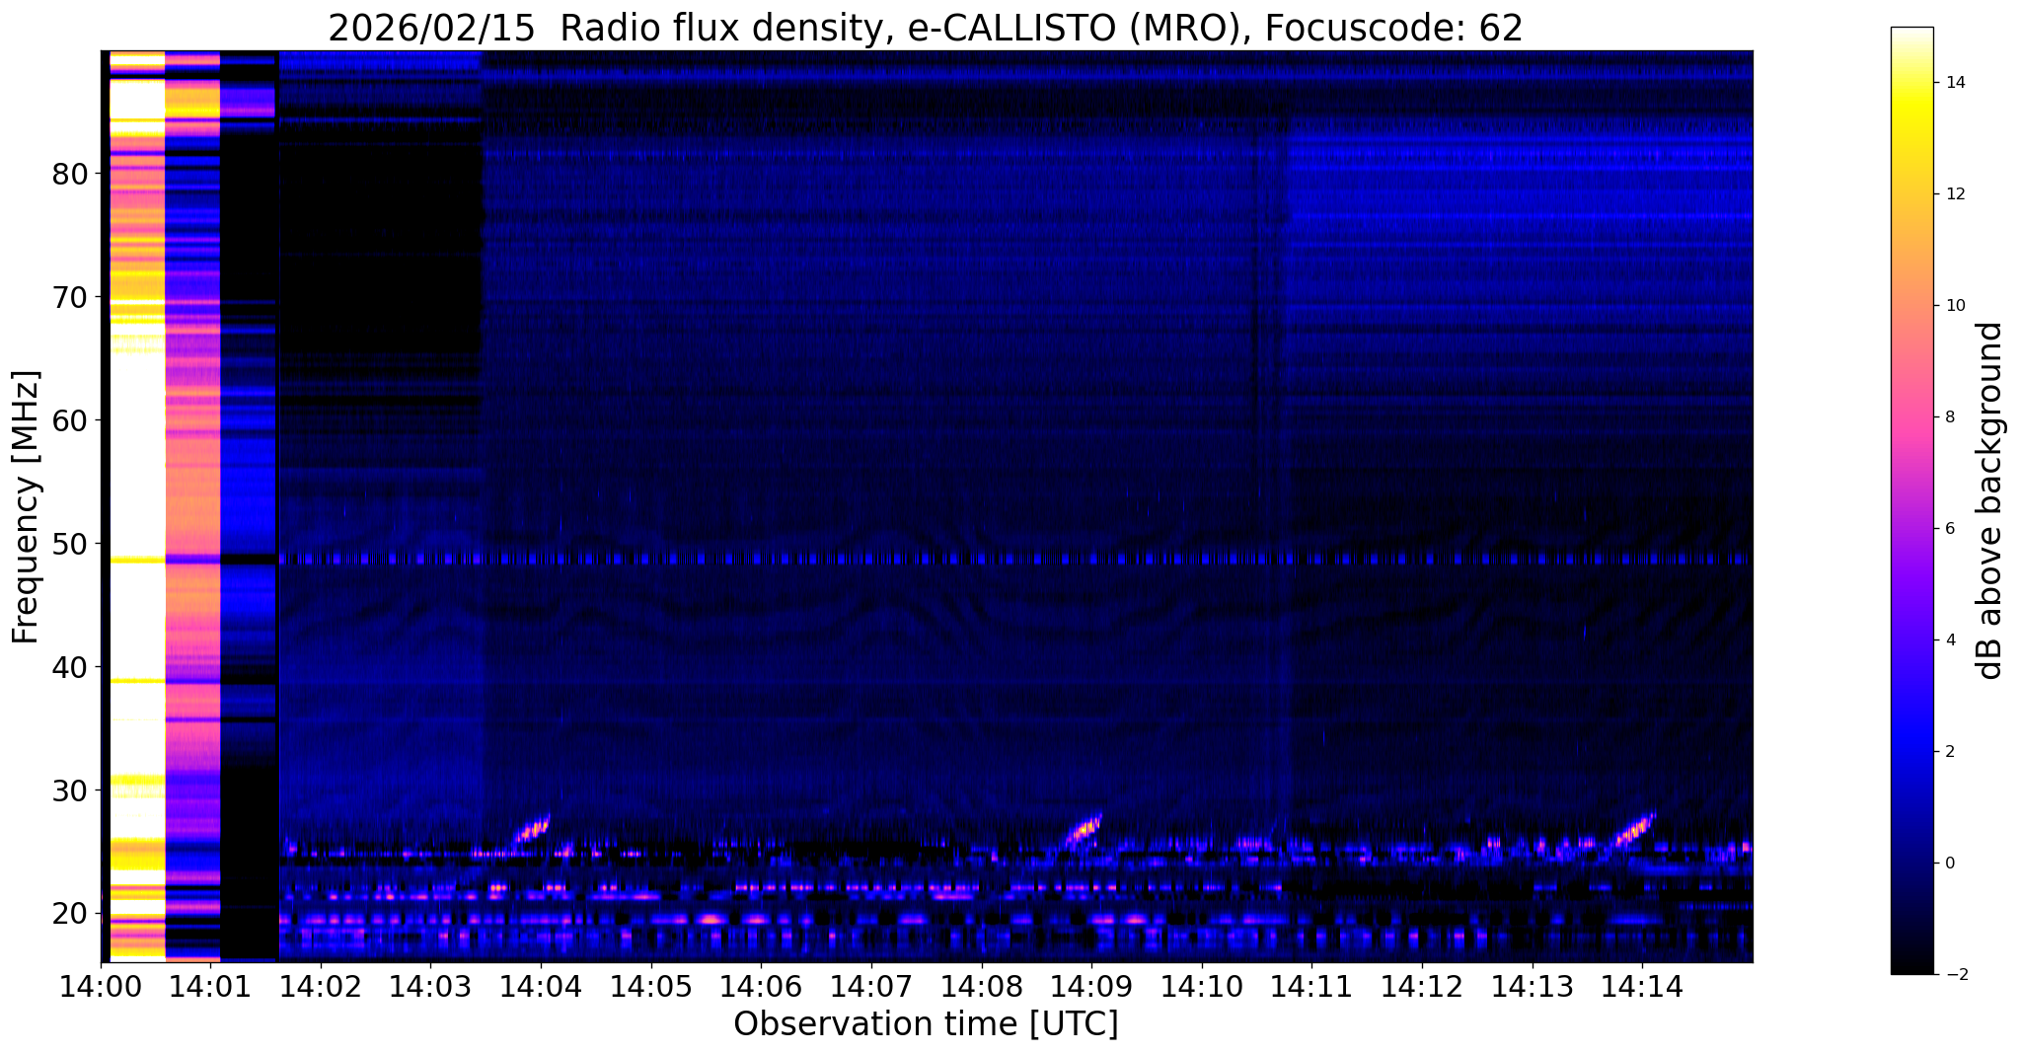Click the 14:07 time tick label
The width and height of the screenshot is (2020, 1053).
click(871, 987)
